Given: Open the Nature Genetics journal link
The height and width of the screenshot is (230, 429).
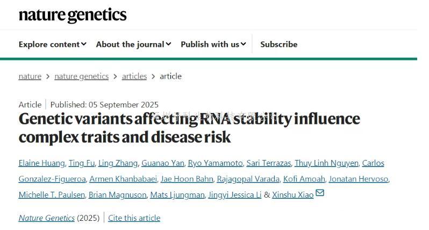Looking at the screenshot, I should tap(46, 218).
